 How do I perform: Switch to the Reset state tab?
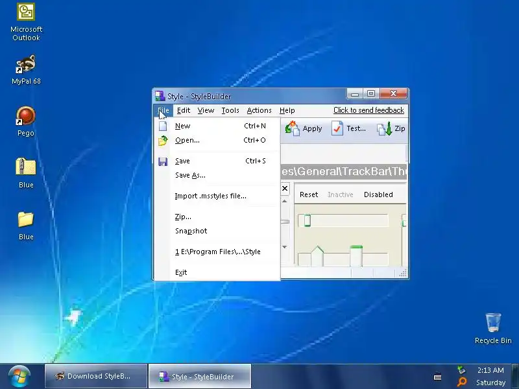click(309, 194)
